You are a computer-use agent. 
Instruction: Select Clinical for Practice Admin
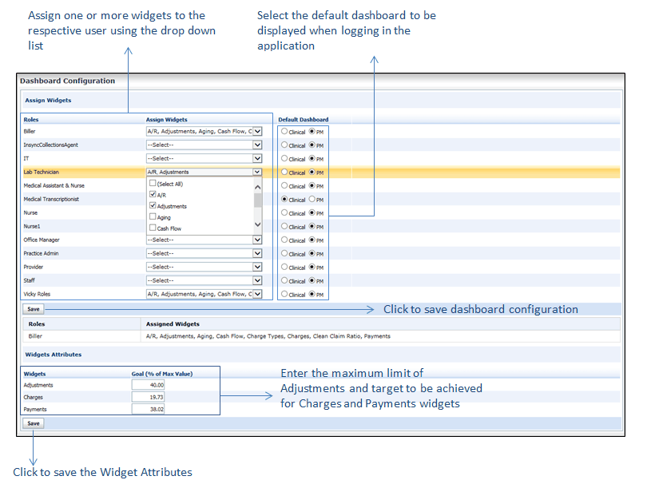click(284, 253)
